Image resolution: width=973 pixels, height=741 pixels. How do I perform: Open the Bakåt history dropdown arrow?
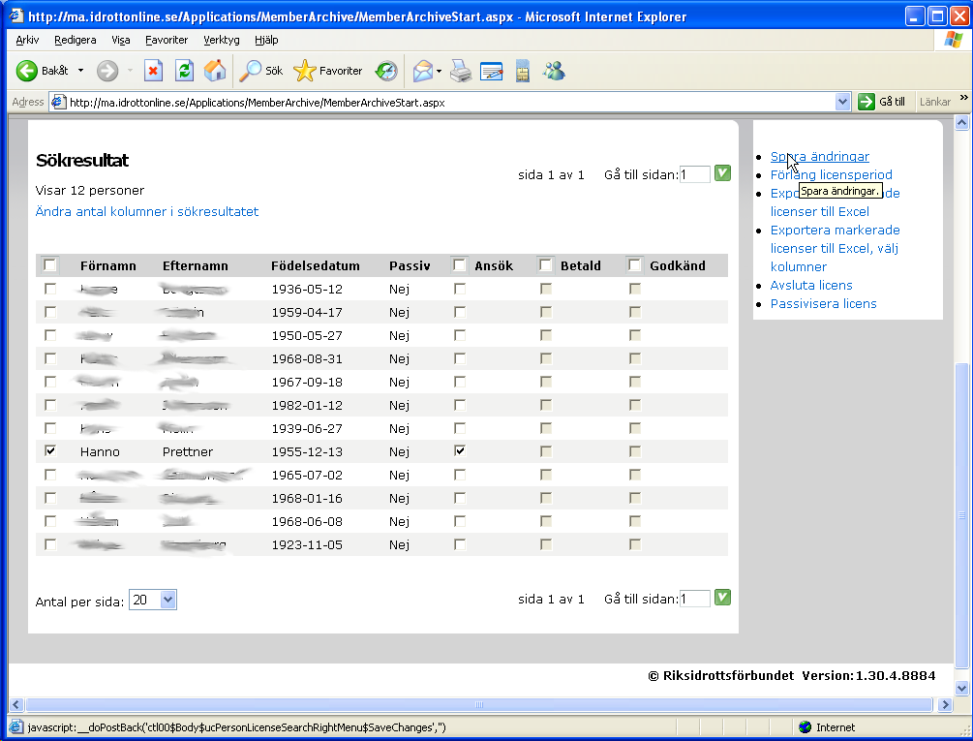[80, 71]
